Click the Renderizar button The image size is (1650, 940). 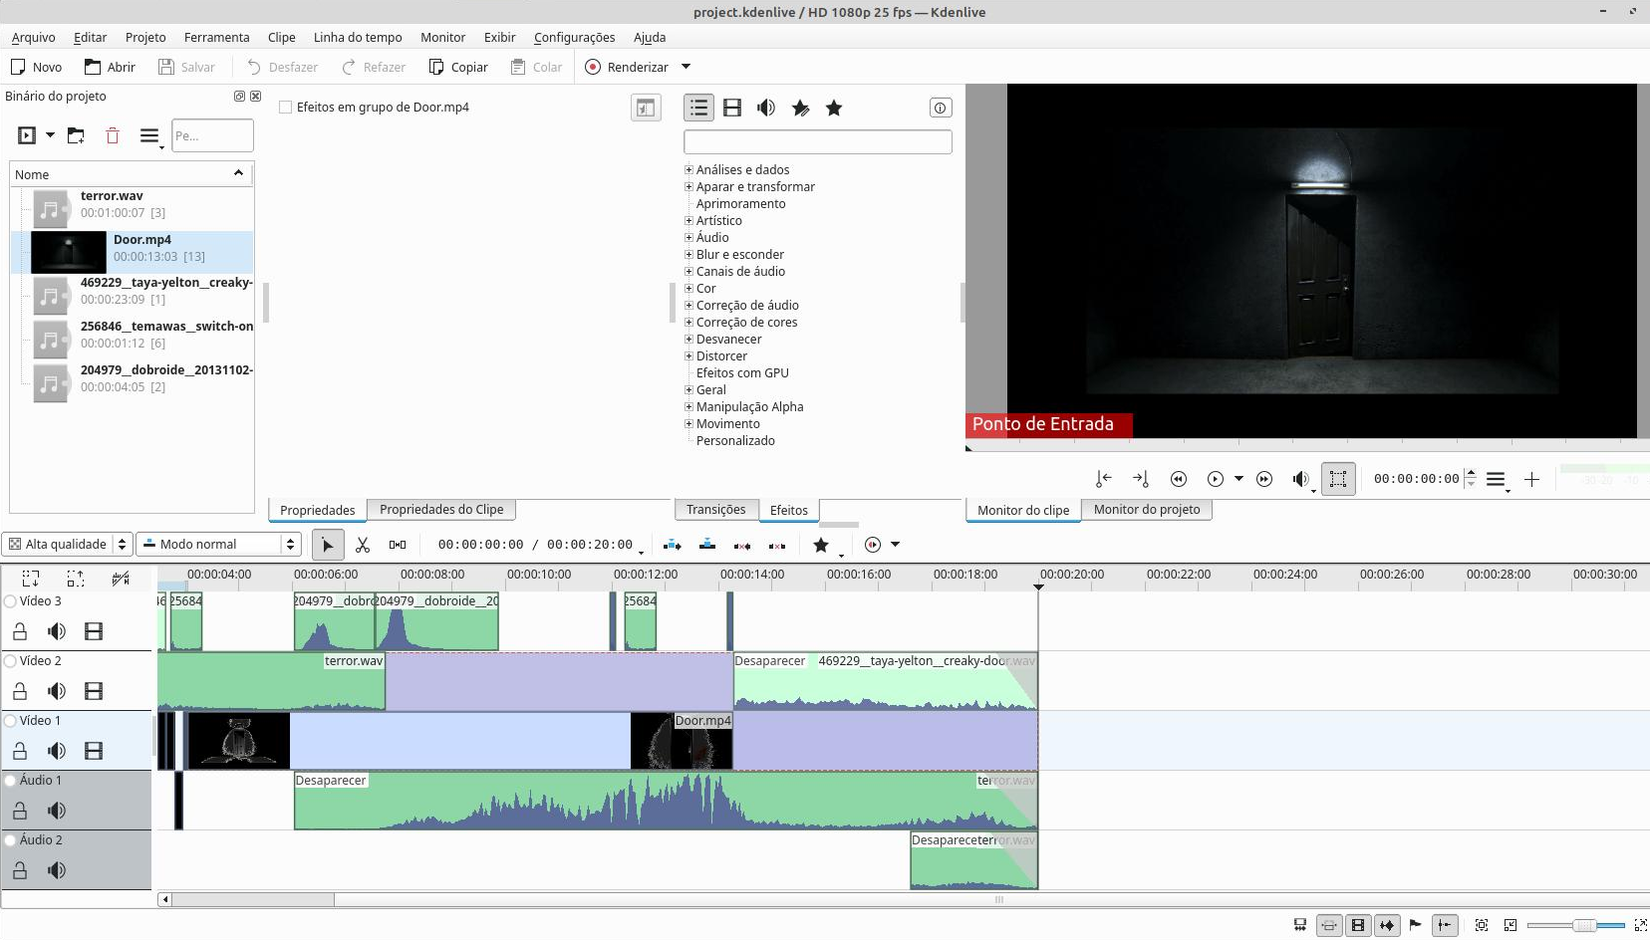(627, 67)
